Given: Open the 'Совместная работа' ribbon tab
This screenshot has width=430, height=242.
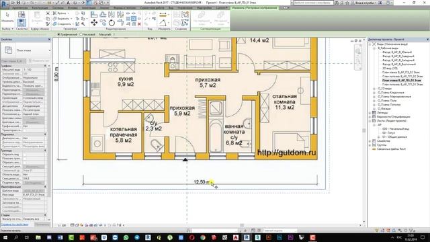Looking at the screenshot, I should tap(152, 8).
